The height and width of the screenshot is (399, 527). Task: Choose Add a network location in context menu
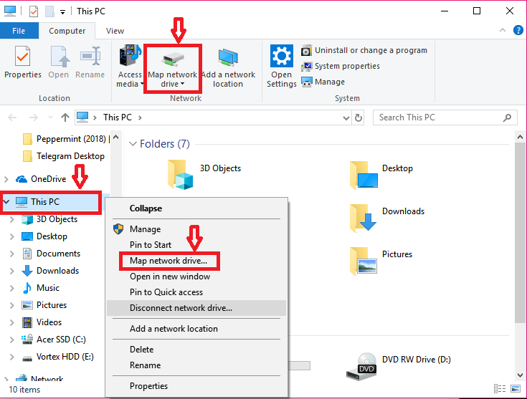click(196, 329)
